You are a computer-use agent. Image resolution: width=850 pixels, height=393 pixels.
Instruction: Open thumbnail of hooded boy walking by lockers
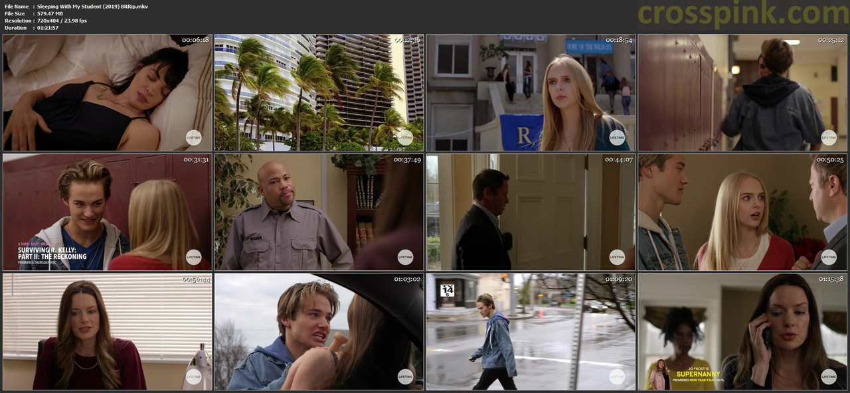point(742,92)
